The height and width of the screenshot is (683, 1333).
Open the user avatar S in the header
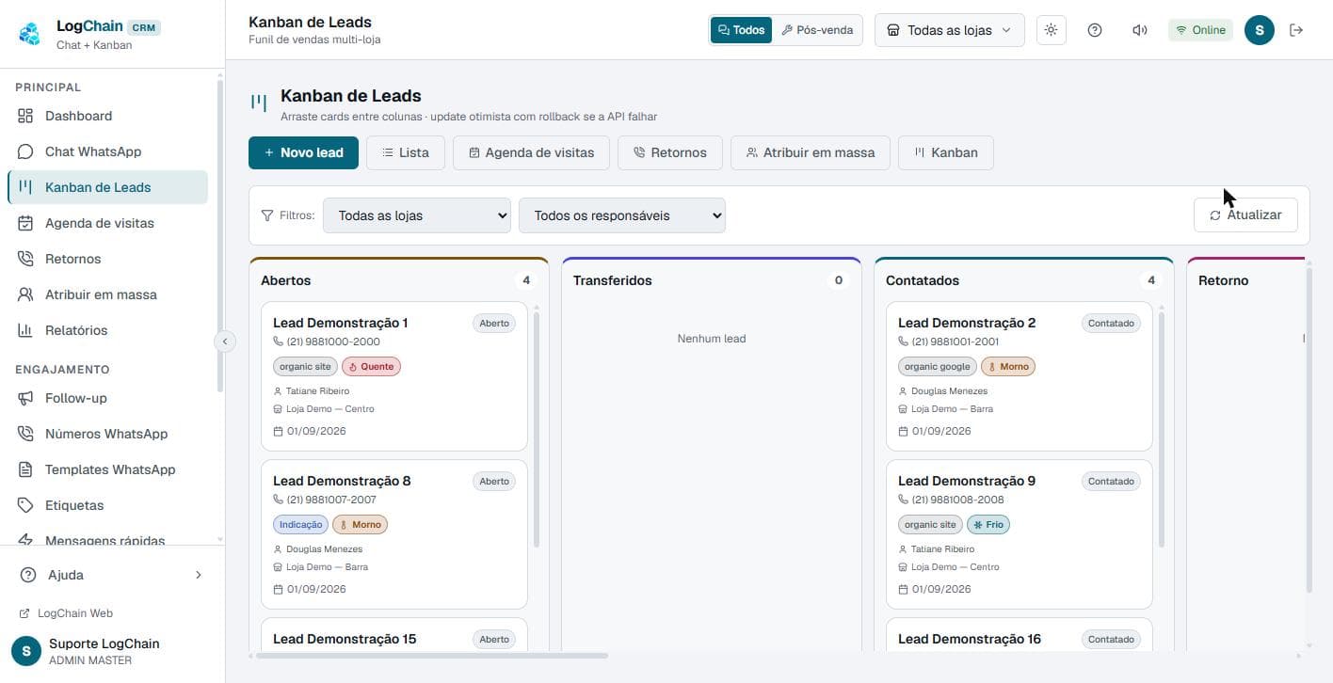coord(1259,30)
